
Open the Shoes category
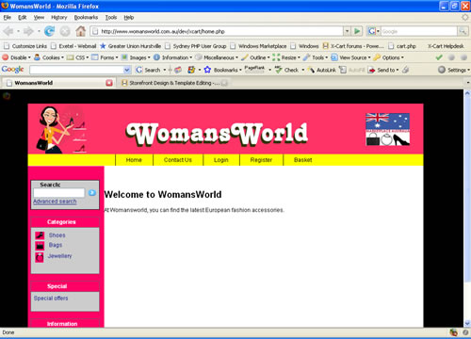pos(57,235)
